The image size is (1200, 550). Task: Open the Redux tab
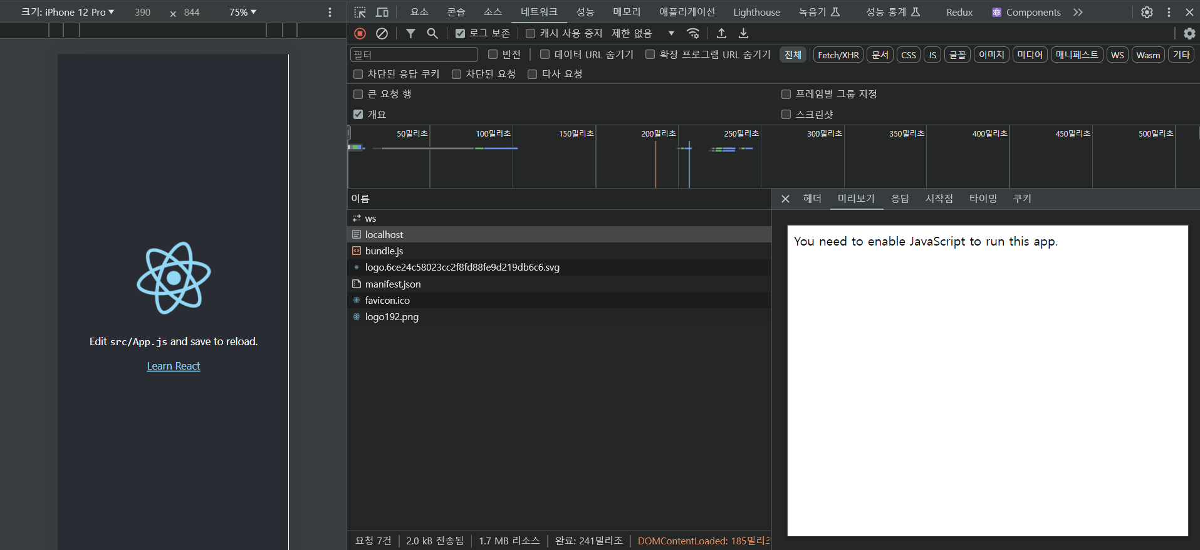(959, 12)
